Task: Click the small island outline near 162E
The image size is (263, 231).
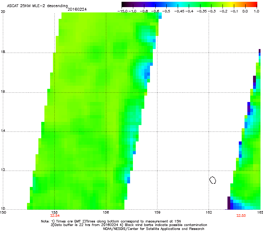Action: click(213, 180)
